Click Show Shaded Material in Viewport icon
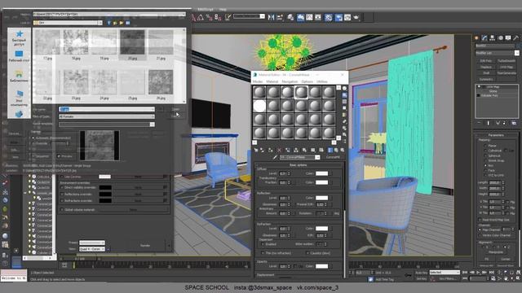 click(330, 150)
